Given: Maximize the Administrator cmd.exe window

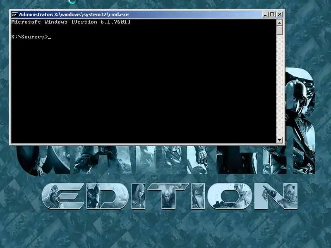Looking at the screenshot, I should point(272,14).
